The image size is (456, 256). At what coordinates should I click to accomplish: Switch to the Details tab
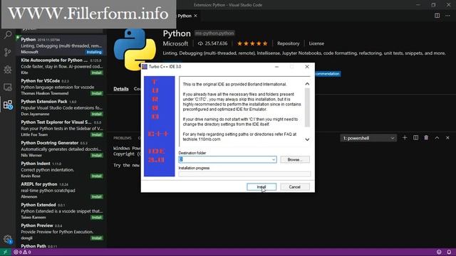[x=121, y=89]
